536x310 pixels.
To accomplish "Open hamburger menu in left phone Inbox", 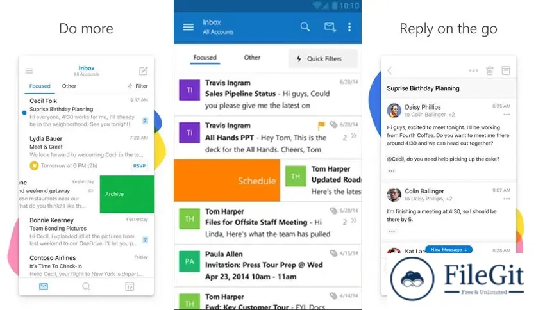I will tap(29, 70).
